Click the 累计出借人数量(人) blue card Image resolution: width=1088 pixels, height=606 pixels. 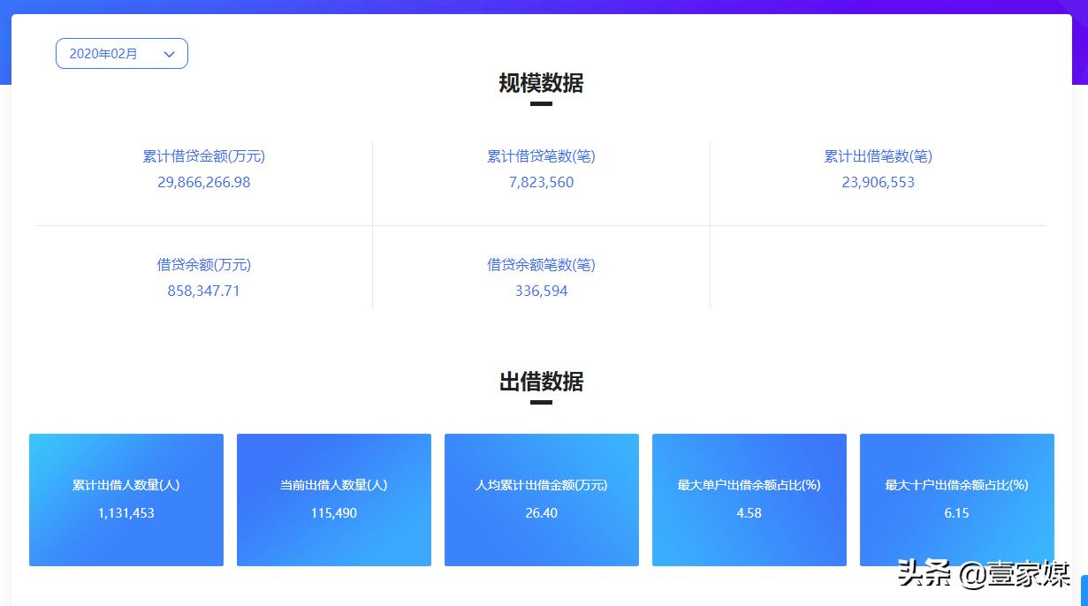point(126,499)
